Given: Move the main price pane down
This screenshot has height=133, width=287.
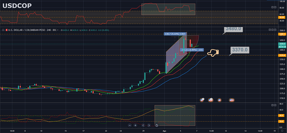Looking at the screenshot, I should coord(273,30).
